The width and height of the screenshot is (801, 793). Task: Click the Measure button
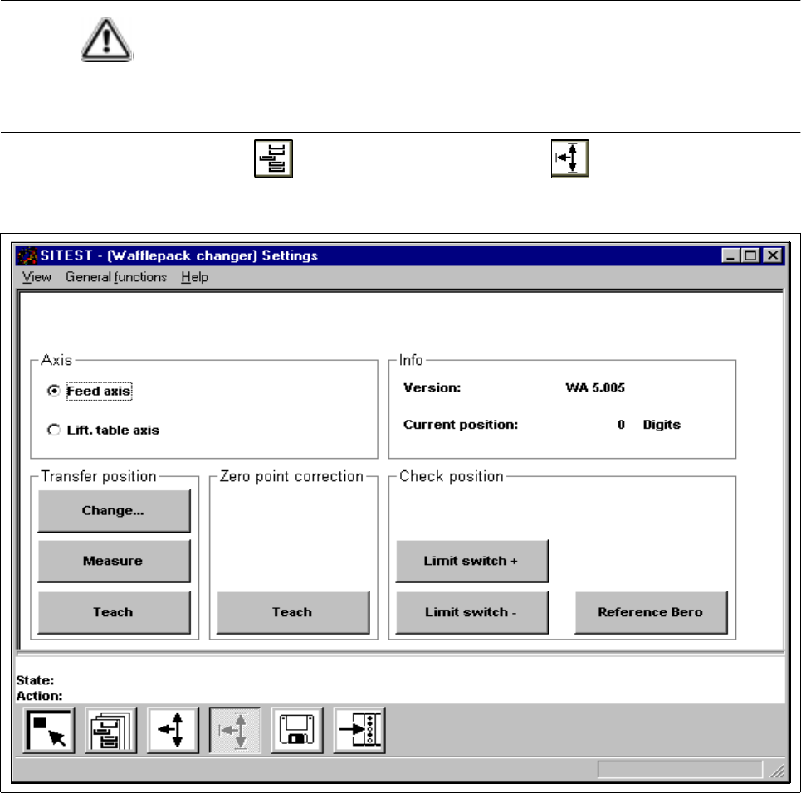tap(114, 561)
